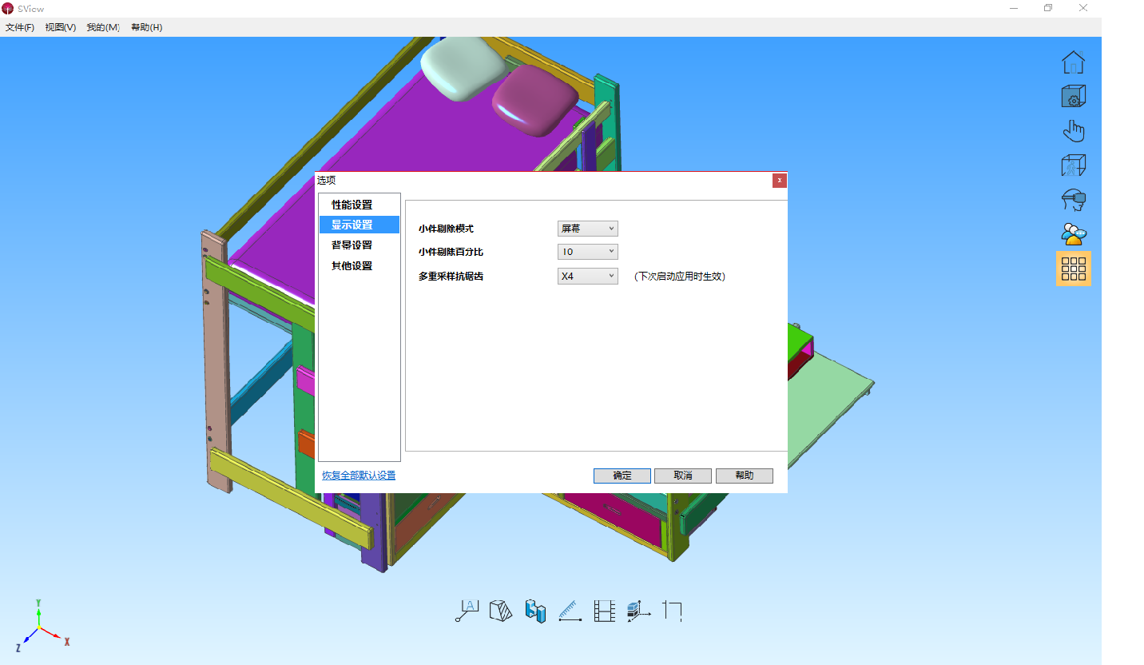The width and height of the screenshot is (1144, 665).
Task: Open the multisample anti-aliasing X4 dropdown
Action: (587, 276)
